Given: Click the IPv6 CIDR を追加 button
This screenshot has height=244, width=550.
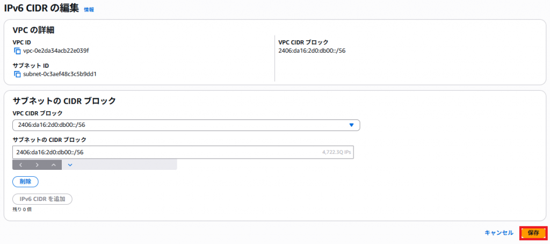Looking at the screenshot, I should point(42,199).
